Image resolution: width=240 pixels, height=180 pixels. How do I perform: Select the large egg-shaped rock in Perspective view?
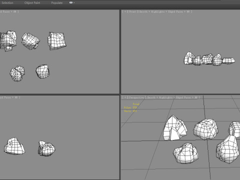(x=228, y=149)
